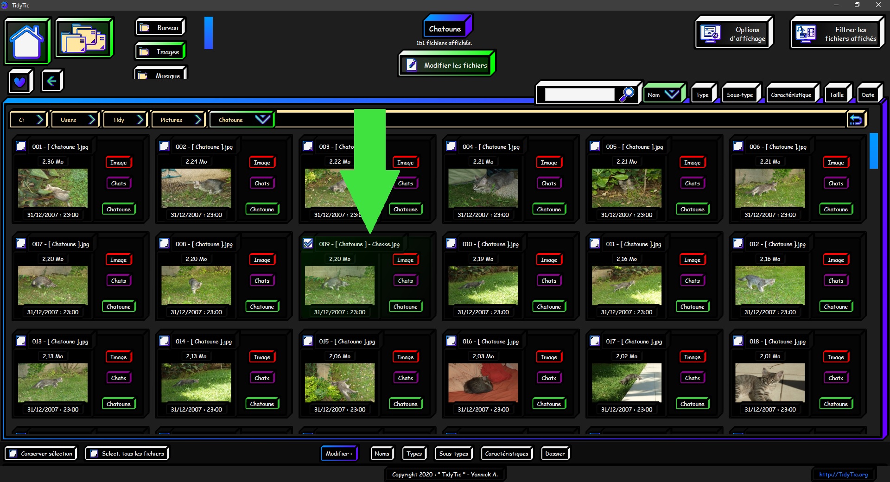Click Image tag on file 014
890x482 pixels.
(x=262, y=357)
